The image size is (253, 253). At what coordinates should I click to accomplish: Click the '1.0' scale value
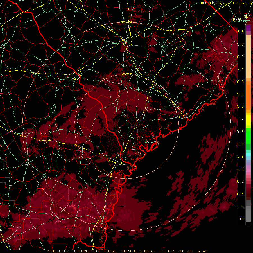240,169
